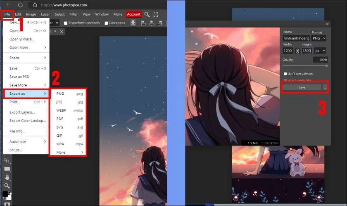The width and height of the screenshot is (347, 206).
Task: Open the More menu in menu bar
Action: (118, 14)
